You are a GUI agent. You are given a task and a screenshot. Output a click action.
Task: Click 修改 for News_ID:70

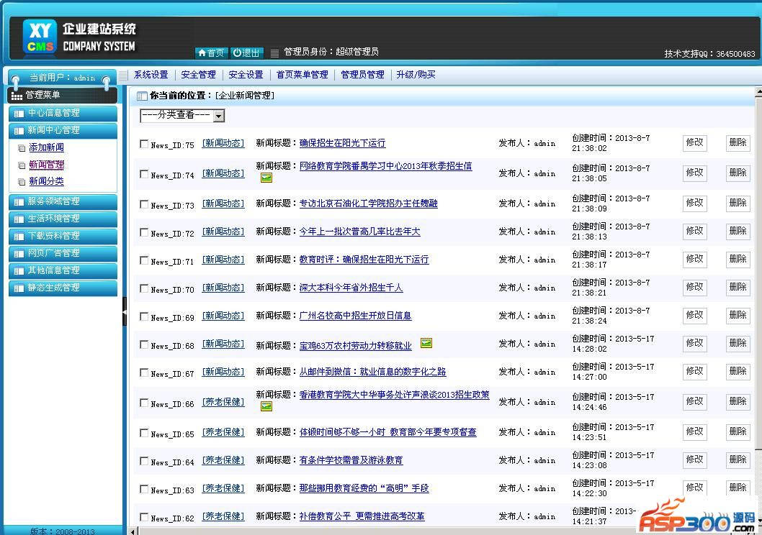pos(694,287)
